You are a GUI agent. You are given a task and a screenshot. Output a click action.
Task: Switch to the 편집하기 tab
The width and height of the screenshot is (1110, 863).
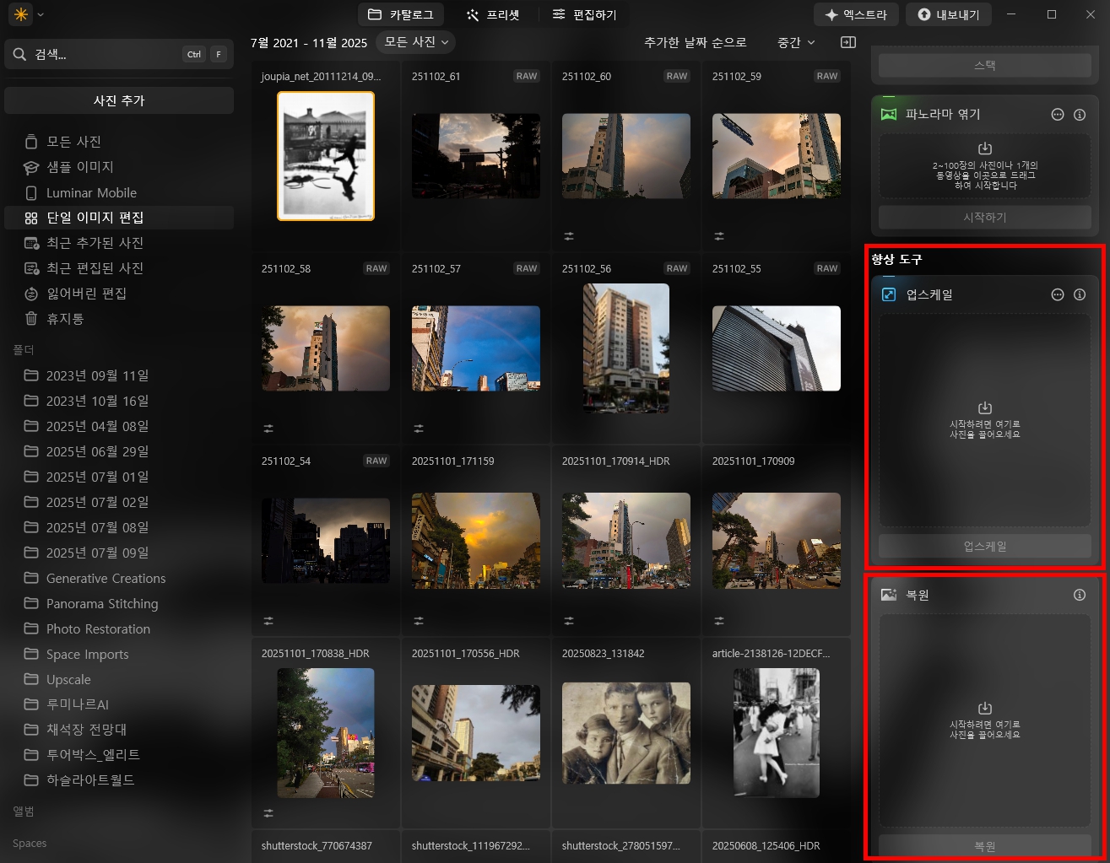pyautogui.click(x=584, y=14)
